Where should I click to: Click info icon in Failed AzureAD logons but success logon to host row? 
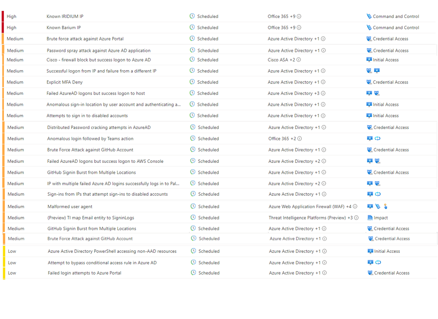(323, 93)
